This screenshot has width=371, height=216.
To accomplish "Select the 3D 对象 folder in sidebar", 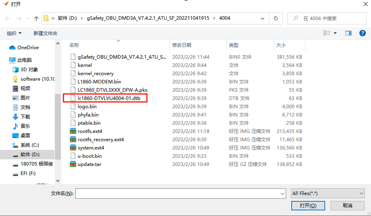I will click(29, 69).
